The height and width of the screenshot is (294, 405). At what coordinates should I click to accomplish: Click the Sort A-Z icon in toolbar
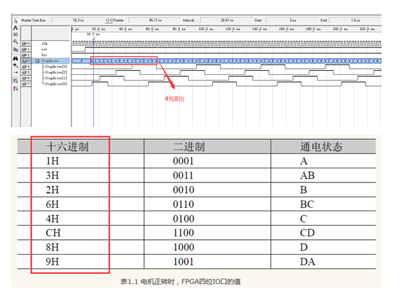pos(15,88)
